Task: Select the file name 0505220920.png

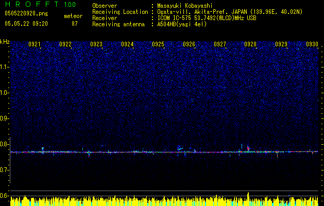Action: pos(26,13)
